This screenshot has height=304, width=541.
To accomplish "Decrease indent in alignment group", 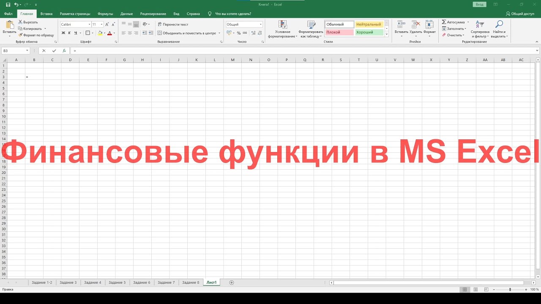I will (145, 33).
